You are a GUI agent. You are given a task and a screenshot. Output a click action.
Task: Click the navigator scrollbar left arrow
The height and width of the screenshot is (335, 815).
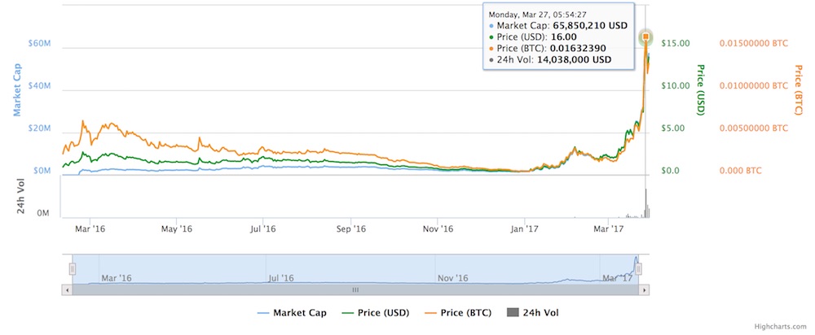67,290
